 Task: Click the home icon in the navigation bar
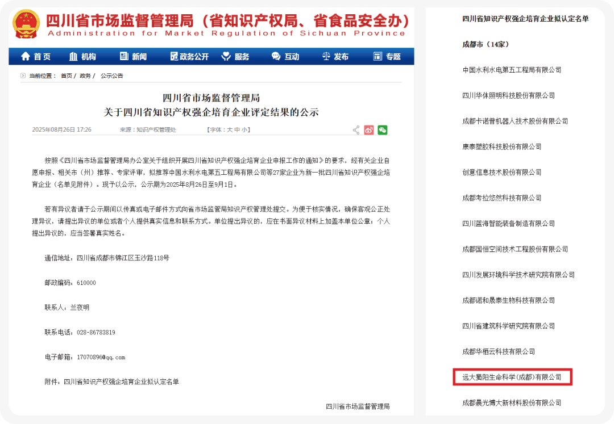(26, 56)
